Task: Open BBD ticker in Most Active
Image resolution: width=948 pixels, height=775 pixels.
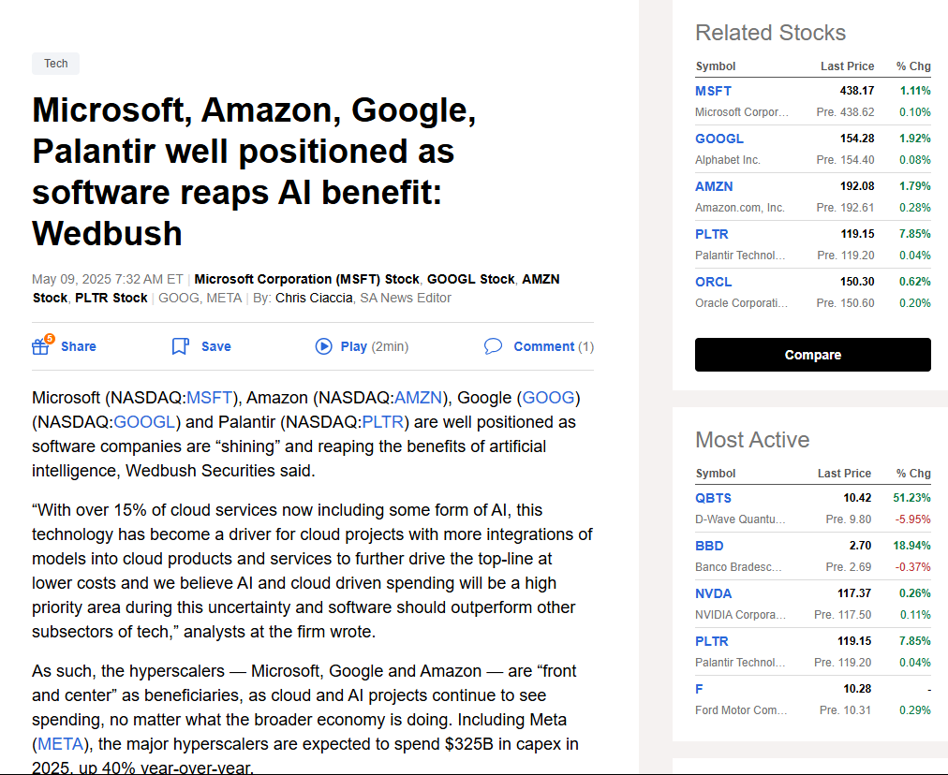Action: (x=709, y=546)
